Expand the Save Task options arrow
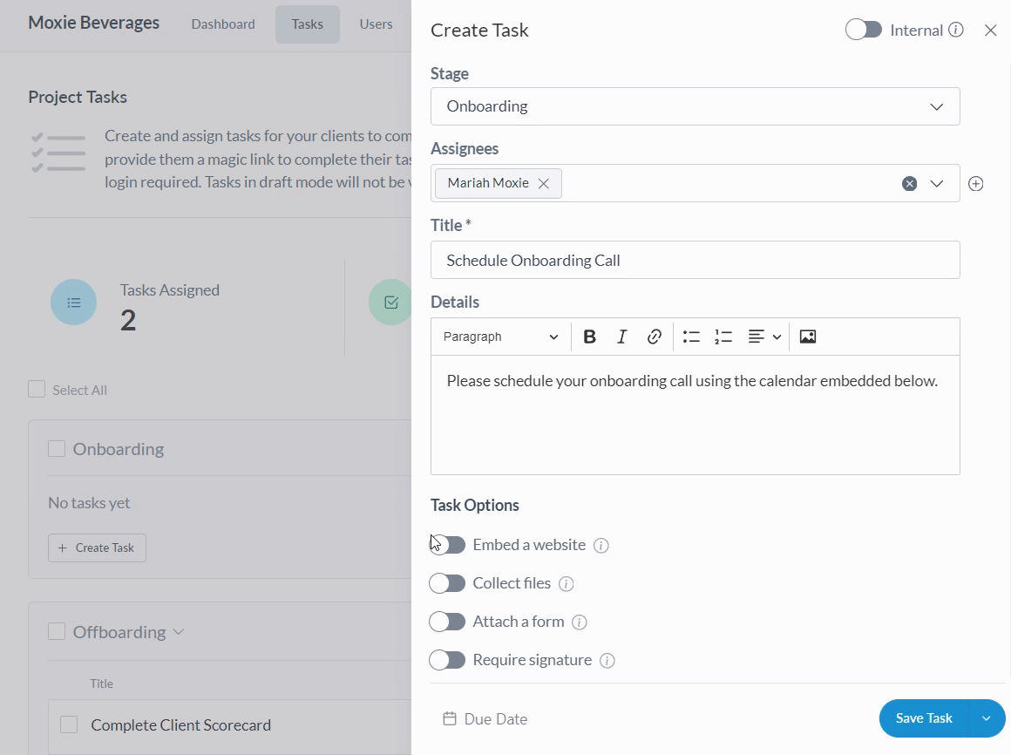1011x755 pixels. (987, 718)
